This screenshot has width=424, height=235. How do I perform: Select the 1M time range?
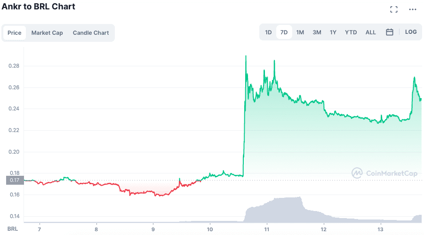pyautogui.click(x=300, y=32)
